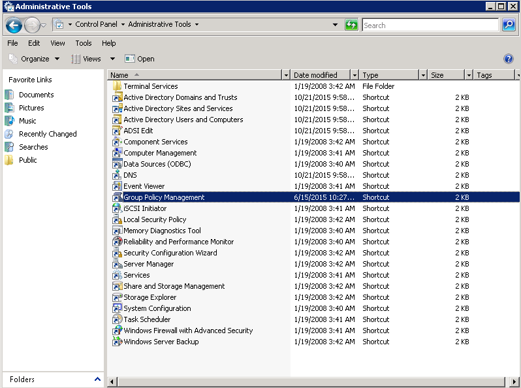Select the Terminal Services folder icon

tap(118, 86)
